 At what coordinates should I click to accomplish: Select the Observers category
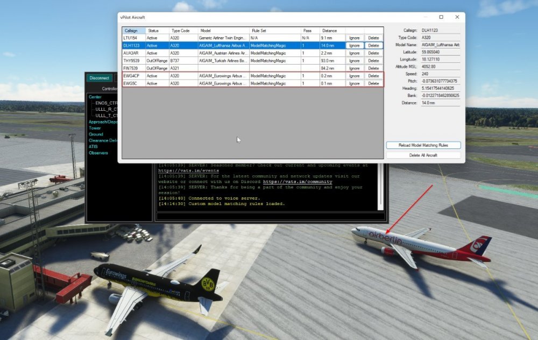[x=97, y=152]
